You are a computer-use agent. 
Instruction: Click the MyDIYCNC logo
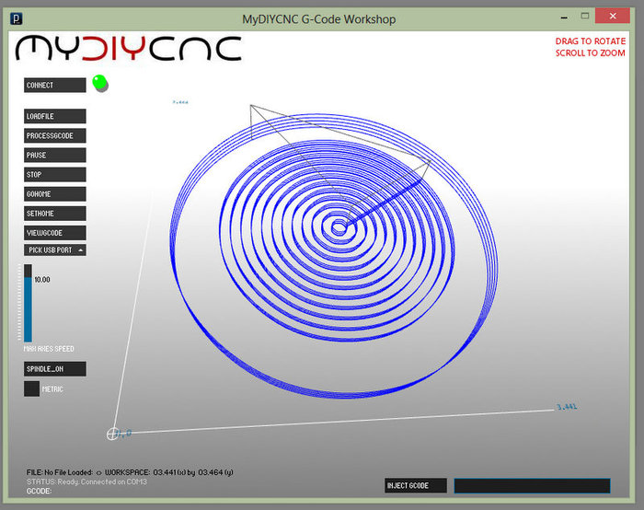click(x=128, y=49)
